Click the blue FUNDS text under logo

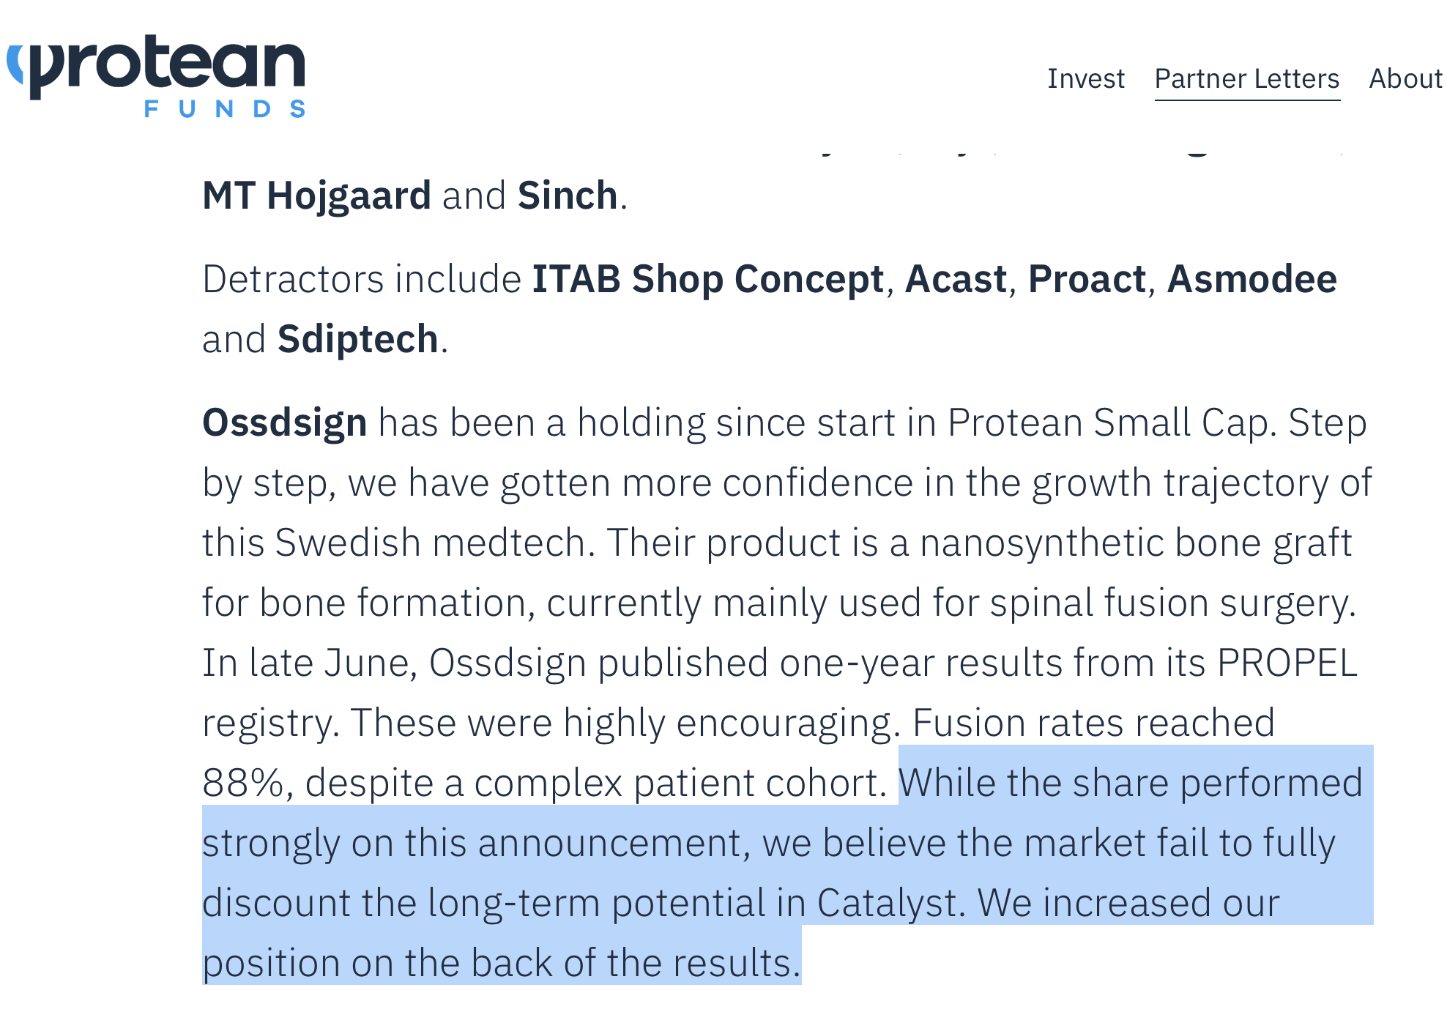click(225, 109)
